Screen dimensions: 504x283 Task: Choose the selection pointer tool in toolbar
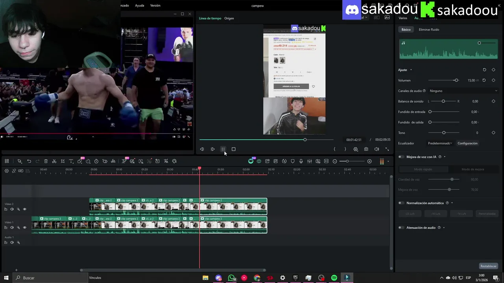point(19,161)
